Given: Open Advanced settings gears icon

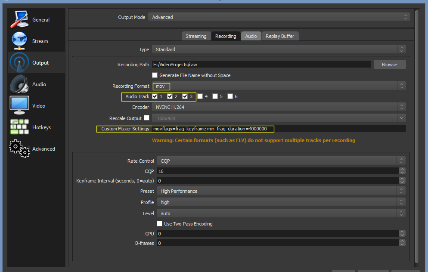Looking at the screenshot, I should pyautogui.click(x=19, y=148).
